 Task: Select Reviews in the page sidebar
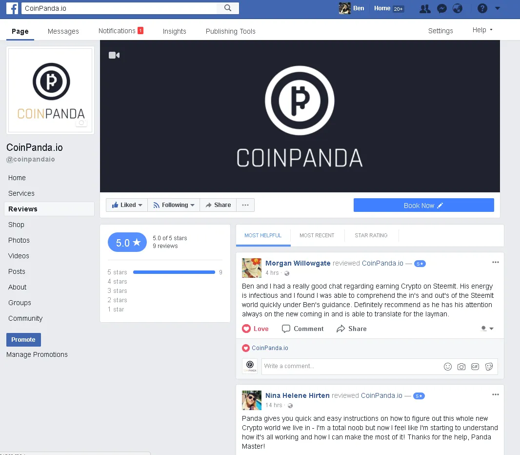tap(49, 209)
